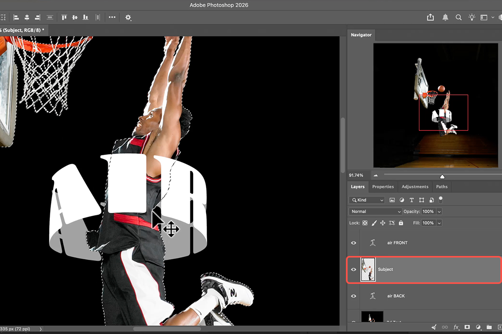The height and width of the screenshot is (334, 502).
Task: Open the notifications bell
Action: click(446, 18)
